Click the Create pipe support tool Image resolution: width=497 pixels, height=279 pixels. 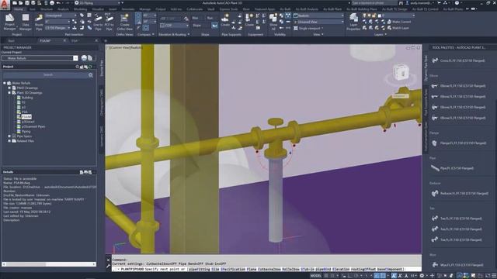pyautogui.click(x=225, y=20)
